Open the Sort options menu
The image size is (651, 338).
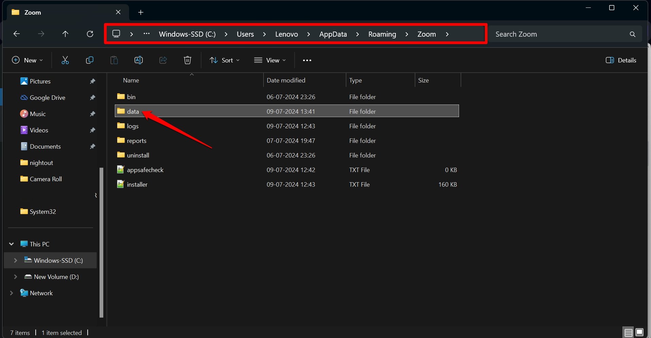(225, 60)
